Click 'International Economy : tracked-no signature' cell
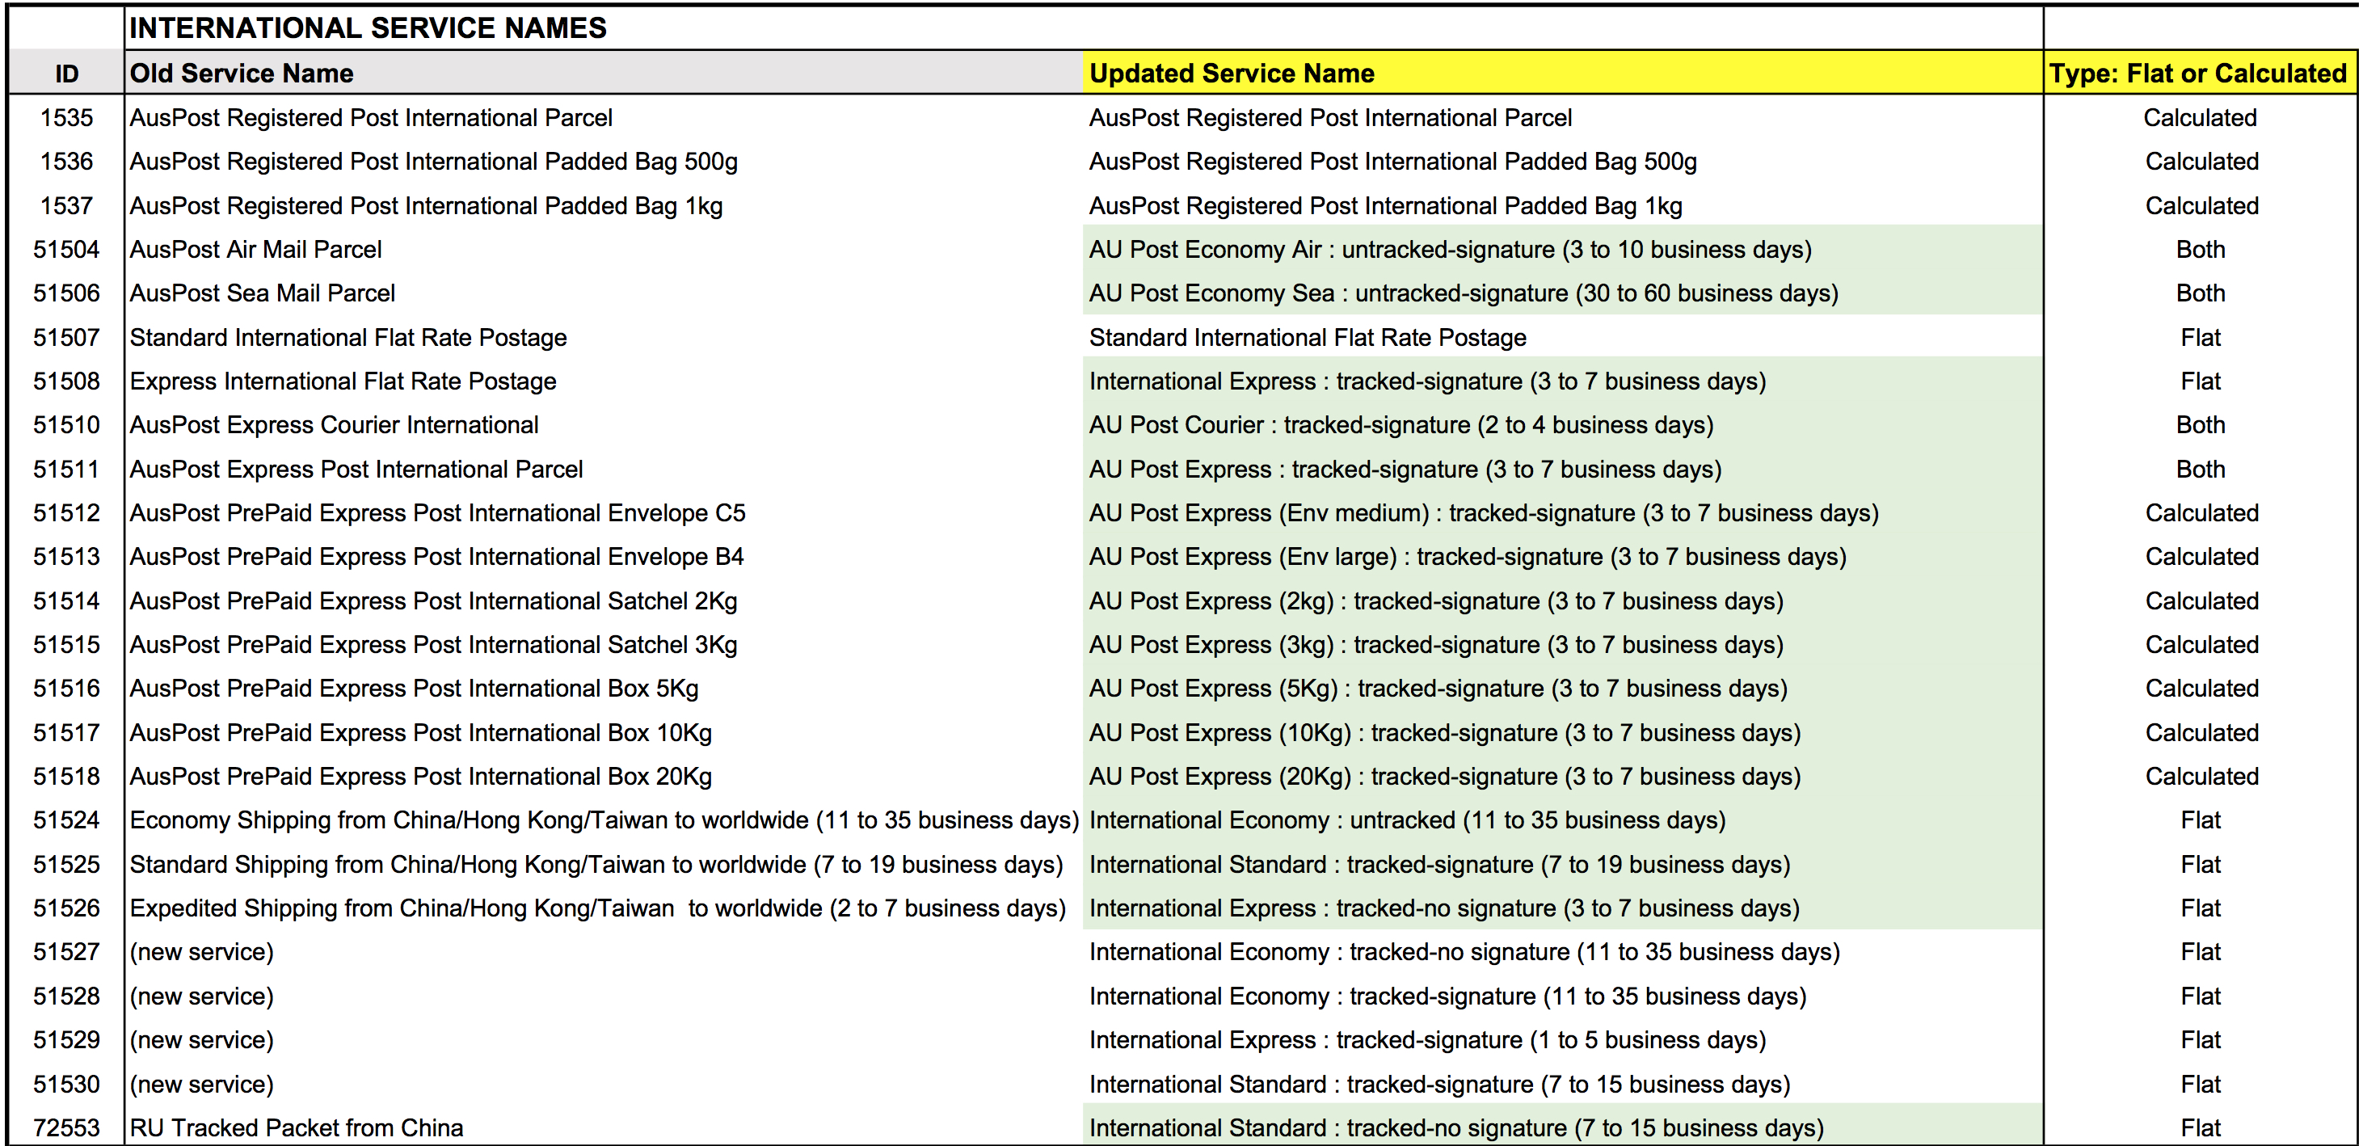 [1464, 952]
